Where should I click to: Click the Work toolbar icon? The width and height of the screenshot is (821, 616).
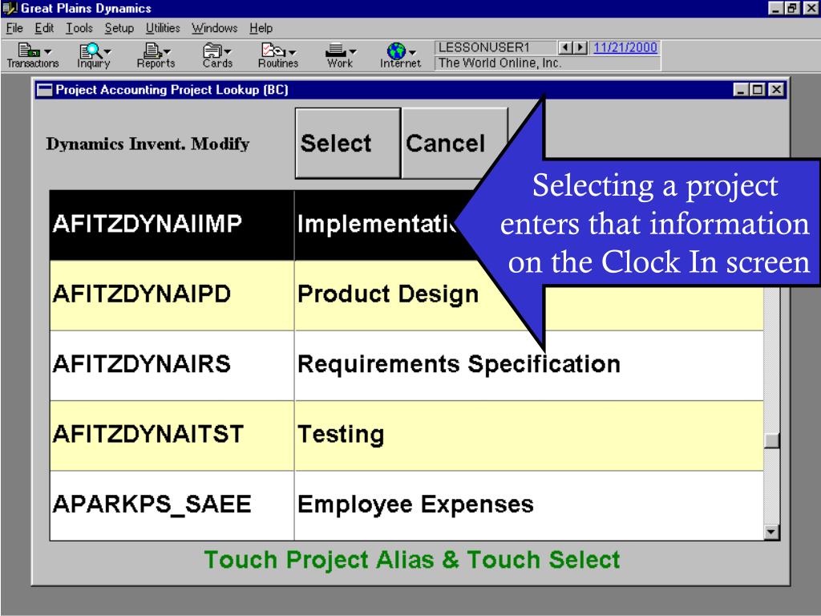pos(336,51)
